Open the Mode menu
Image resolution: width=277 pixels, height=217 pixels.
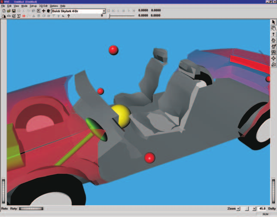24,6
